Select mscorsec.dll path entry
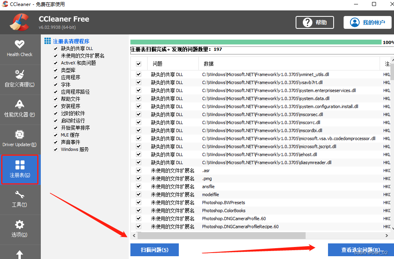Image resolution: width=394 pixels, height=259 pixels. coord(262,114)
